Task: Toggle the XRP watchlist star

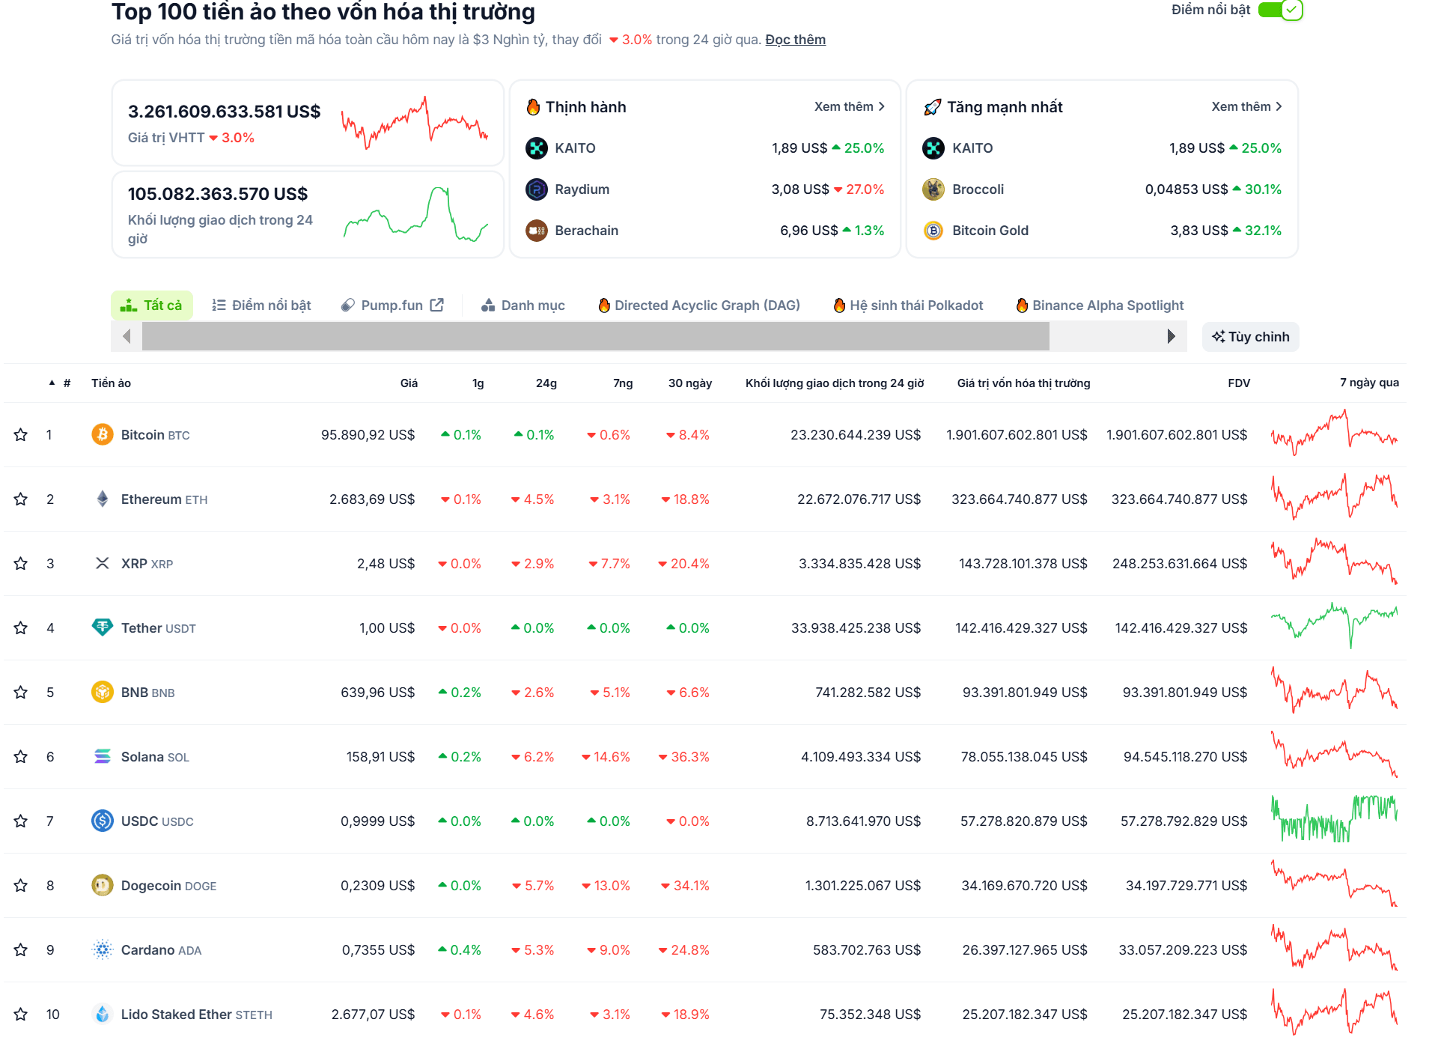Action: tap(21, 564)
